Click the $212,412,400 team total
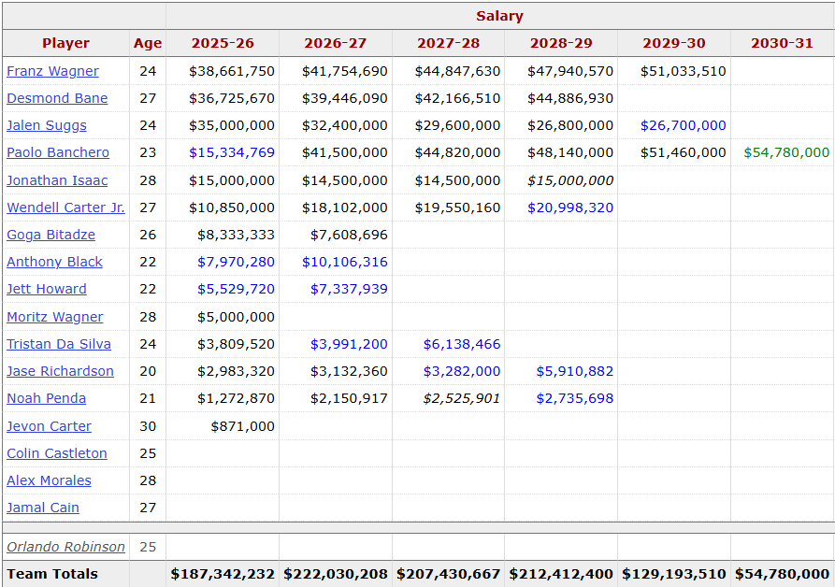The image size is (835, 587). 561,574
